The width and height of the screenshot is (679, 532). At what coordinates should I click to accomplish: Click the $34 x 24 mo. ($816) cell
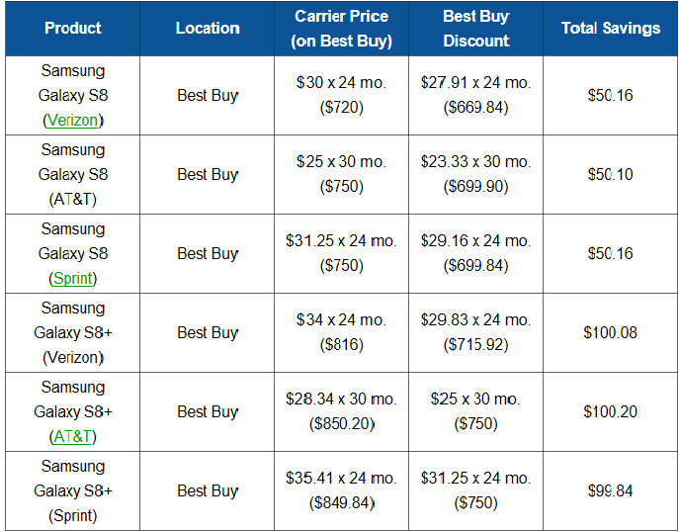tap(343, 332)
